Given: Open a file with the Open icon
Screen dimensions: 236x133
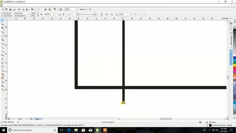Looking at the screenshot, I should pos(7,9).
